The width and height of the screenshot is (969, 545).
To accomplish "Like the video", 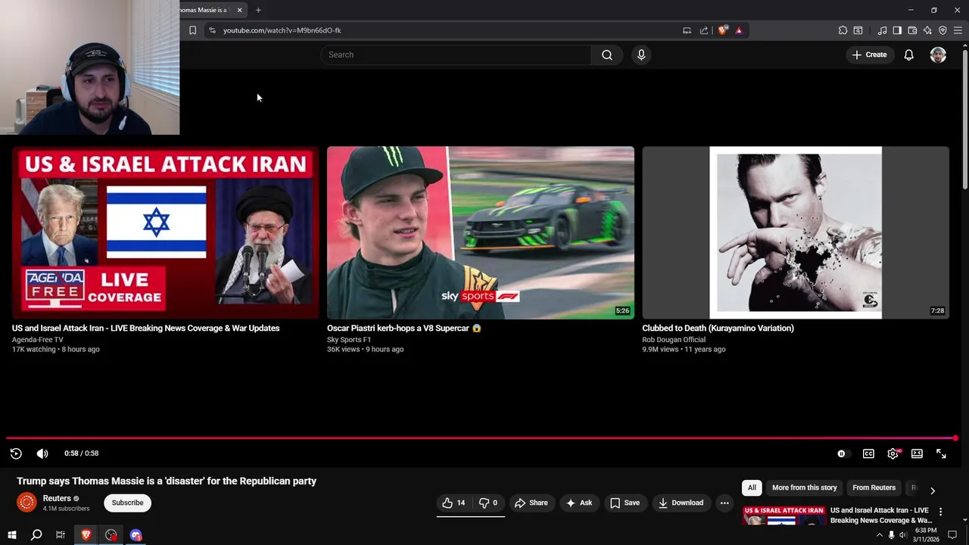I will [x=453, y=503].
